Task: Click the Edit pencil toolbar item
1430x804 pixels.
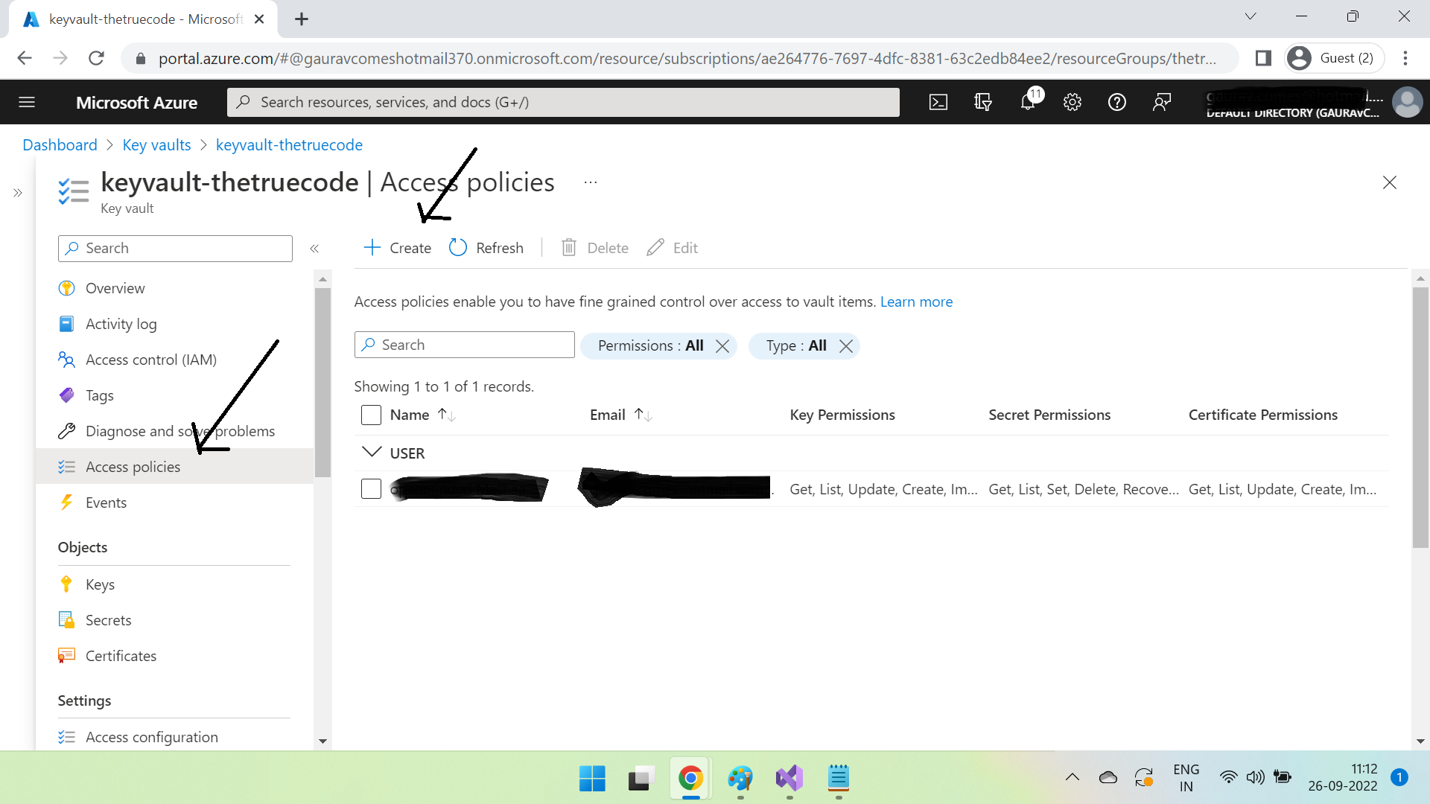Action: (x=672, y=248)
